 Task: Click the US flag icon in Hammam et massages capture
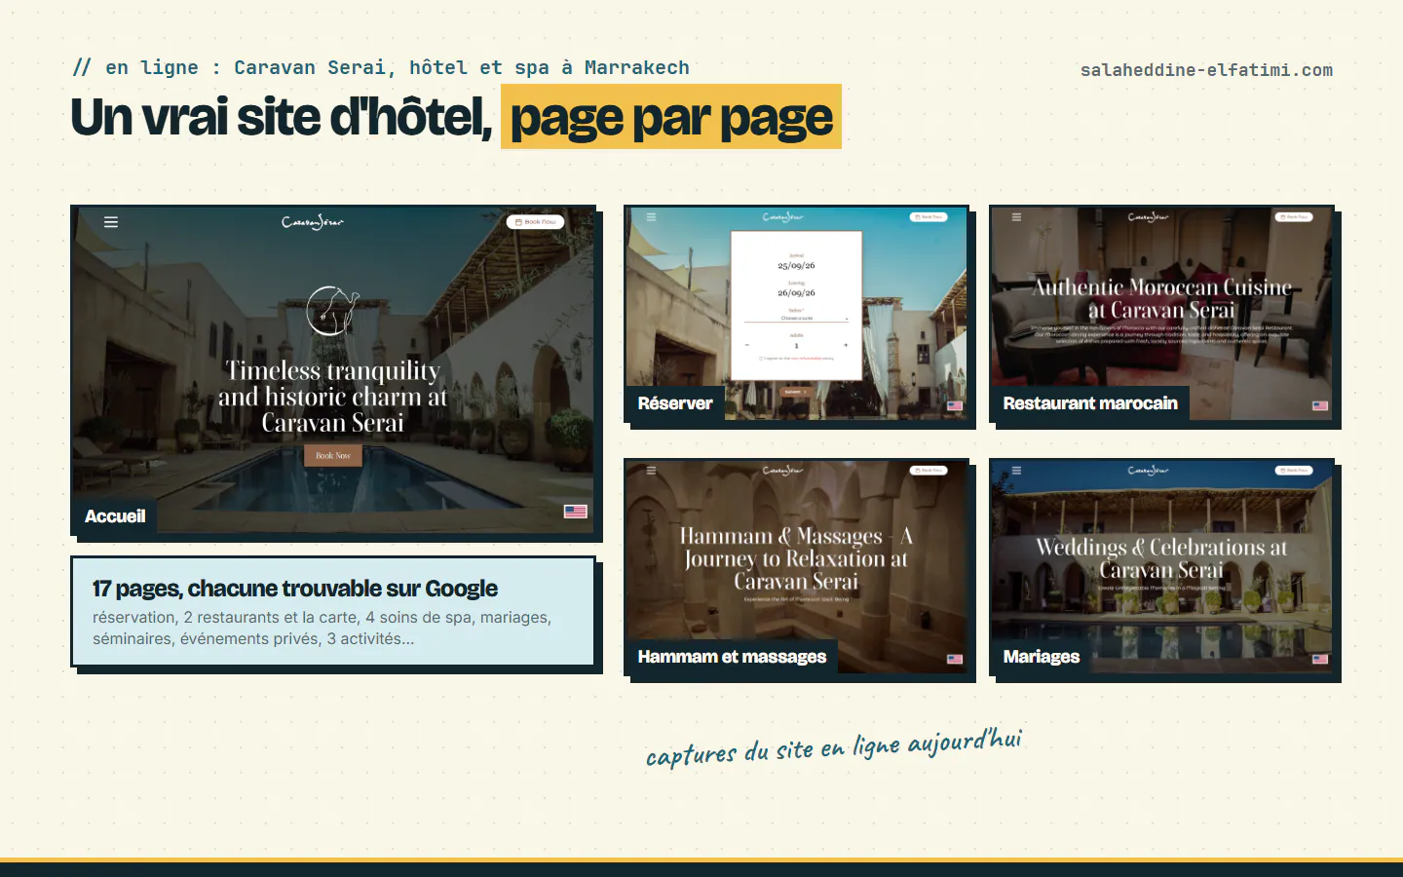955,659
